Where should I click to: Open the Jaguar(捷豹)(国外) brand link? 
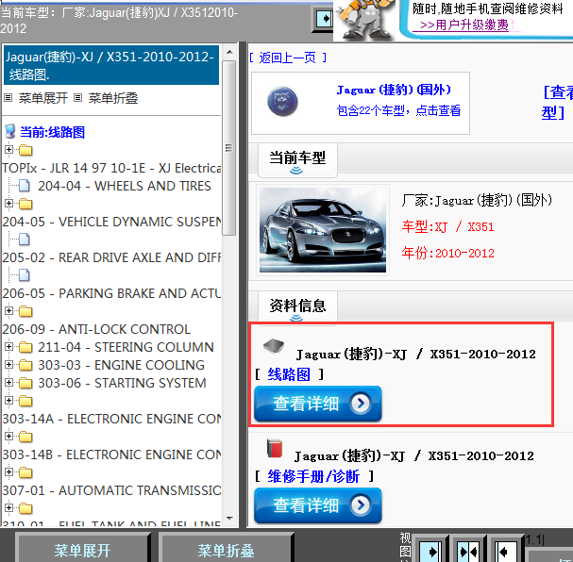point(394,90)
